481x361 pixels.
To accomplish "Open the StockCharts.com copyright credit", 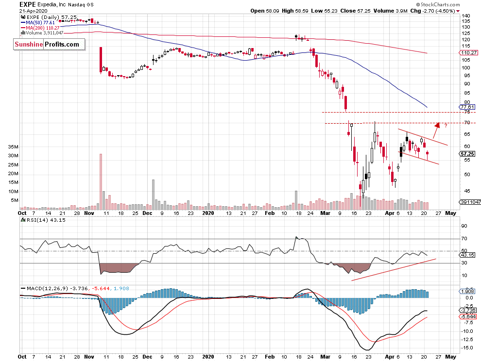I will tap(438, 4).
